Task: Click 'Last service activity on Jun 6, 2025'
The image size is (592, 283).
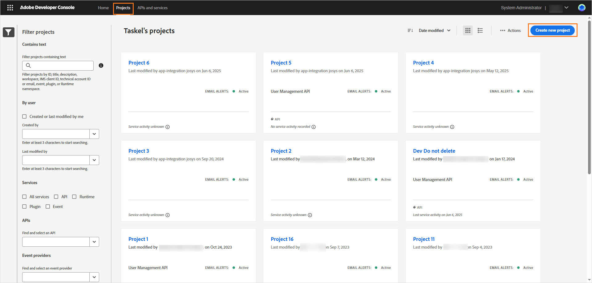Action: (437, 215)
